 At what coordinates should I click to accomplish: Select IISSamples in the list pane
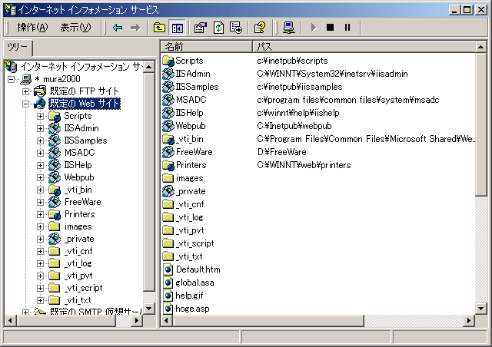click(x=197, y=87)
